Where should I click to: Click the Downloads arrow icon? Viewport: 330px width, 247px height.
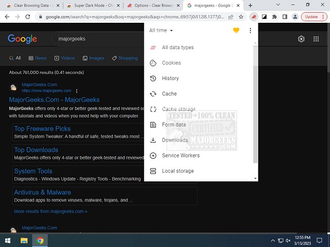(x=153, y=140)
